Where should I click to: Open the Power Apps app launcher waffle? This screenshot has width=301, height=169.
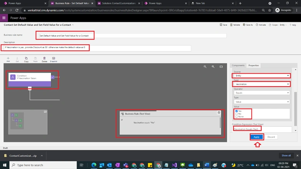point(4,18)
